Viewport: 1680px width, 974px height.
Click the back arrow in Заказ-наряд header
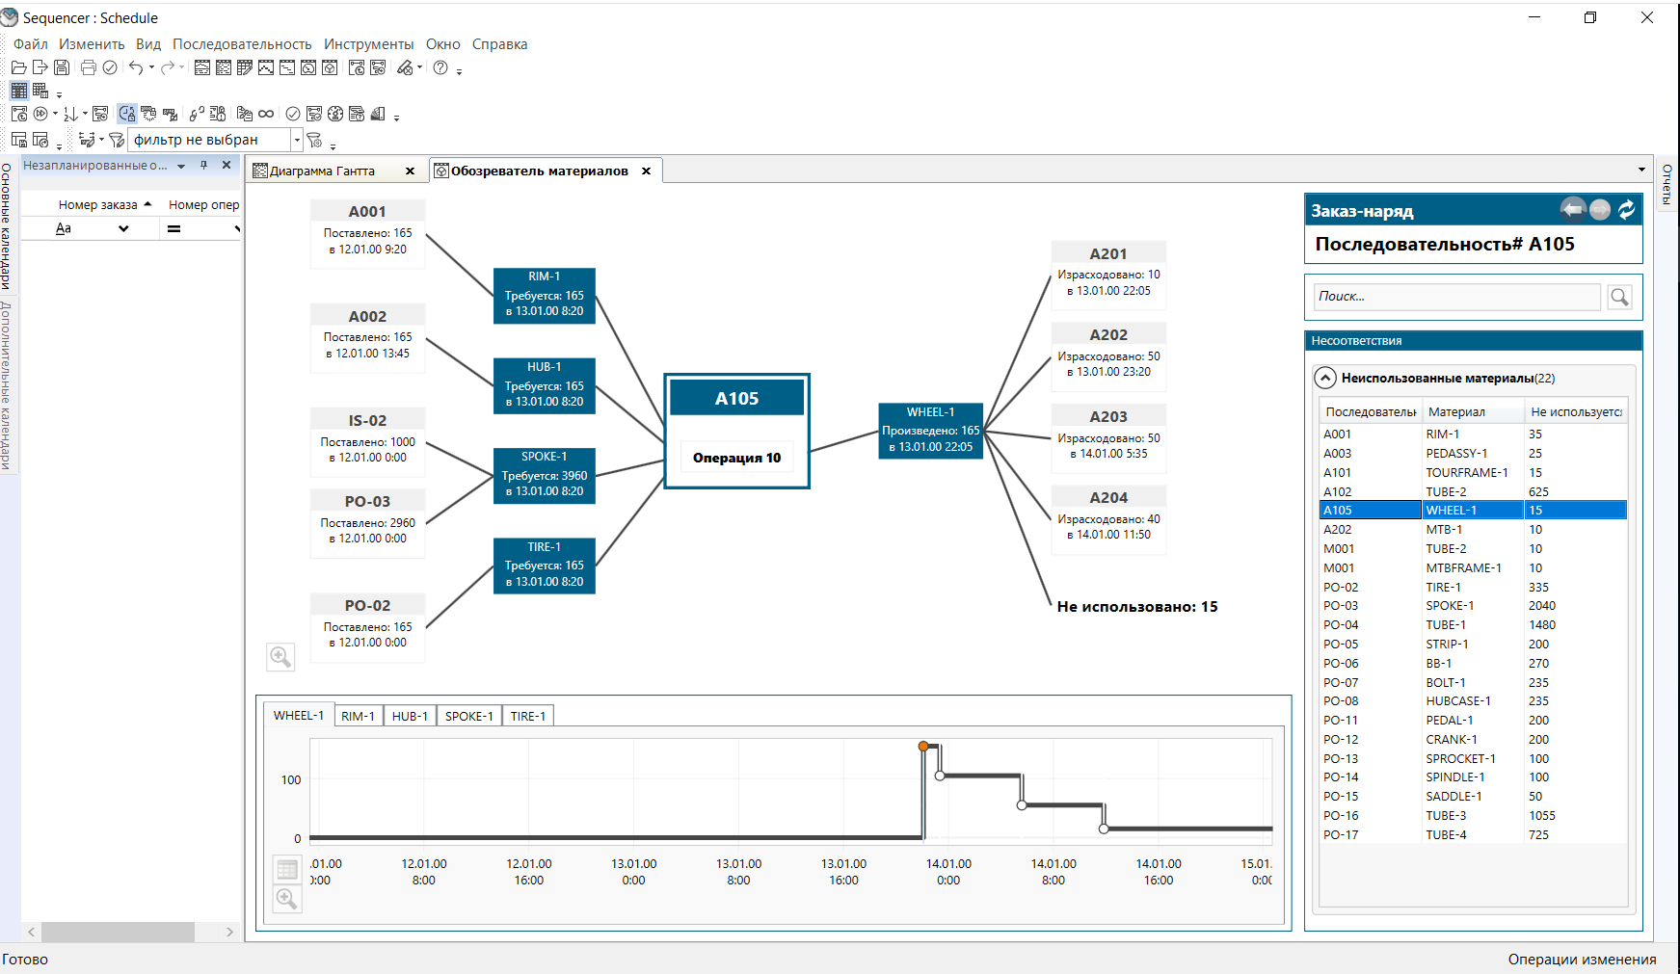pos(1573,209)
